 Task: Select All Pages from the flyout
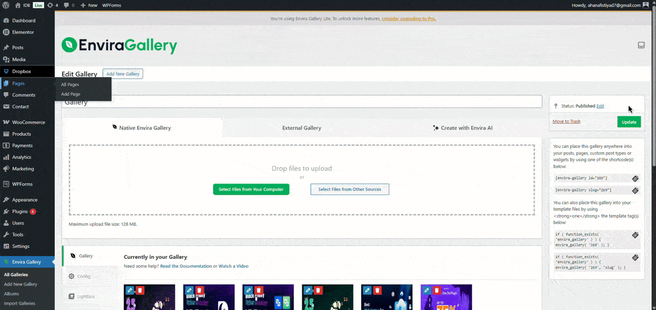point(70,85)
